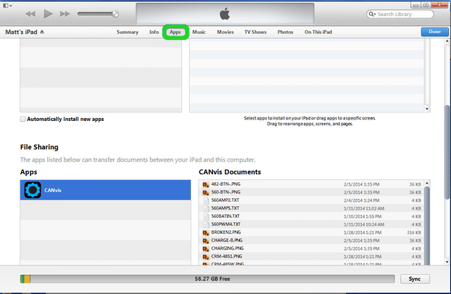
Task: Click the Sync button
Action: coord(415,279)
